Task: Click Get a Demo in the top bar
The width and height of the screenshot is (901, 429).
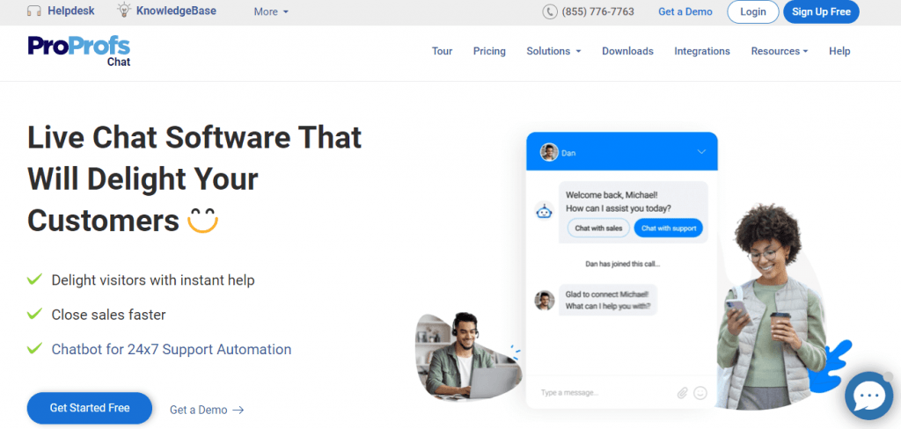Action: coord(685,11)
